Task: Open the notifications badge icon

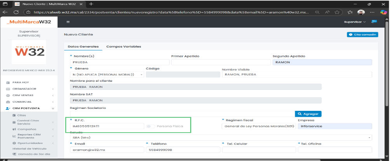Action: coord(374,22)
